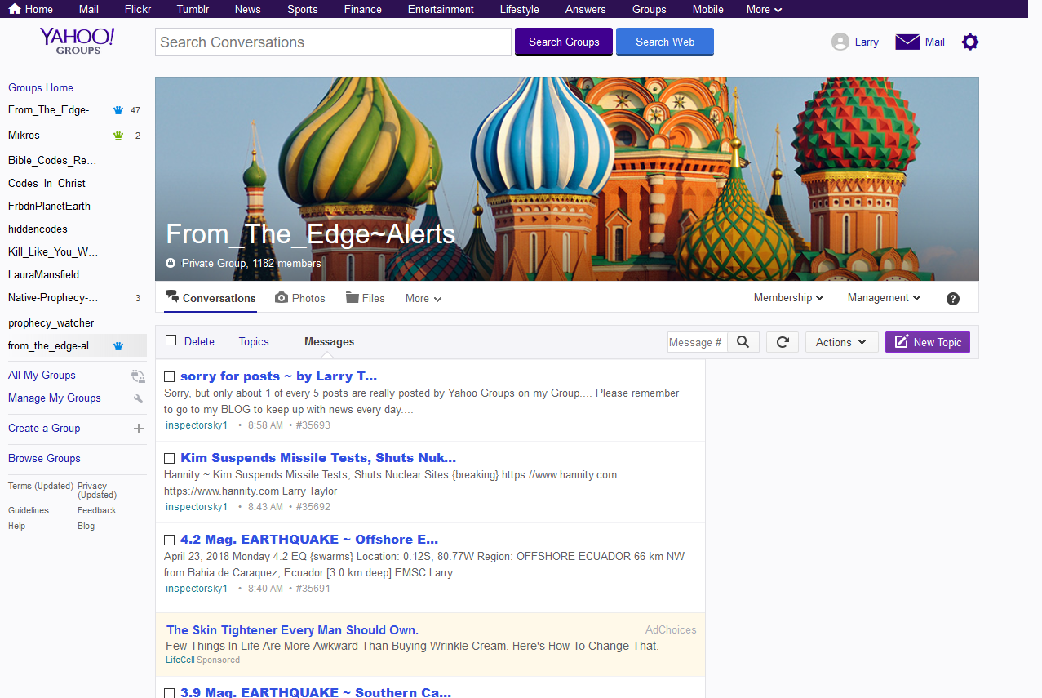Click the camera icon of Photos tab
The height and width of the screenshot is (698, 1042).
(282, 298)
